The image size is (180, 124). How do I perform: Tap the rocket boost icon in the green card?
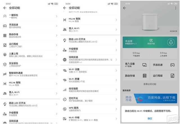171,42
